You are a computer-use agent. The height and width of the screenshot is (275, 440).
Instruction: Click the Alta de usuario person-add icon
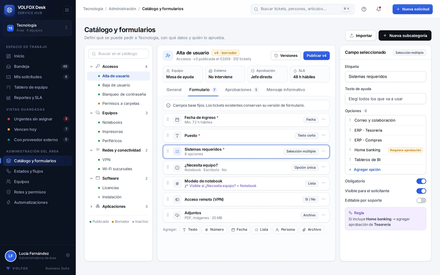(x=168, y=56)
